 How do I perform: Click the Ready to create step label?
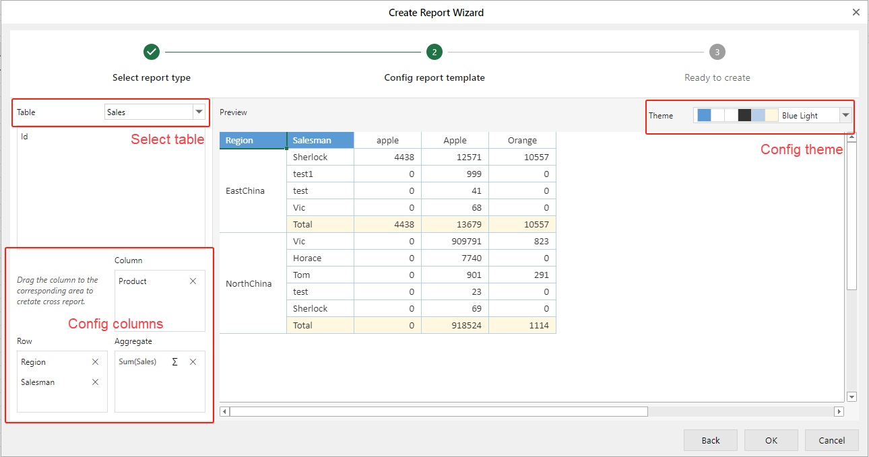[717, 78]
